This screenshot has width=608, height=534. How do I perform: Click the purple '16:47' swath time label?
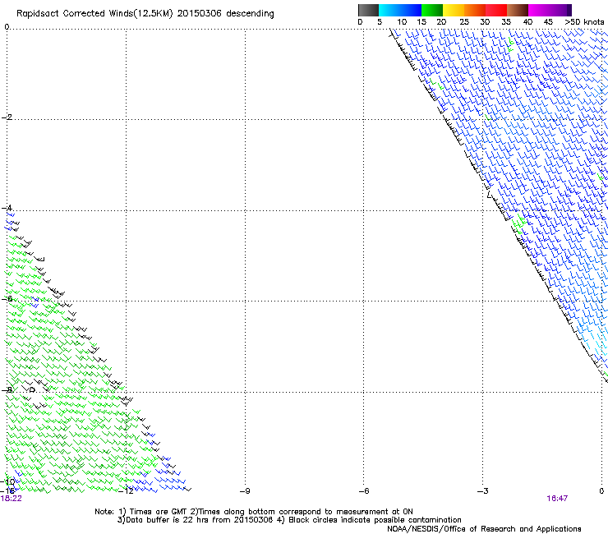pyautogui.click(x=557, y=499)
